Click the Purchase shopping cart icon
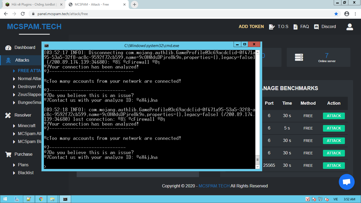 8,154
